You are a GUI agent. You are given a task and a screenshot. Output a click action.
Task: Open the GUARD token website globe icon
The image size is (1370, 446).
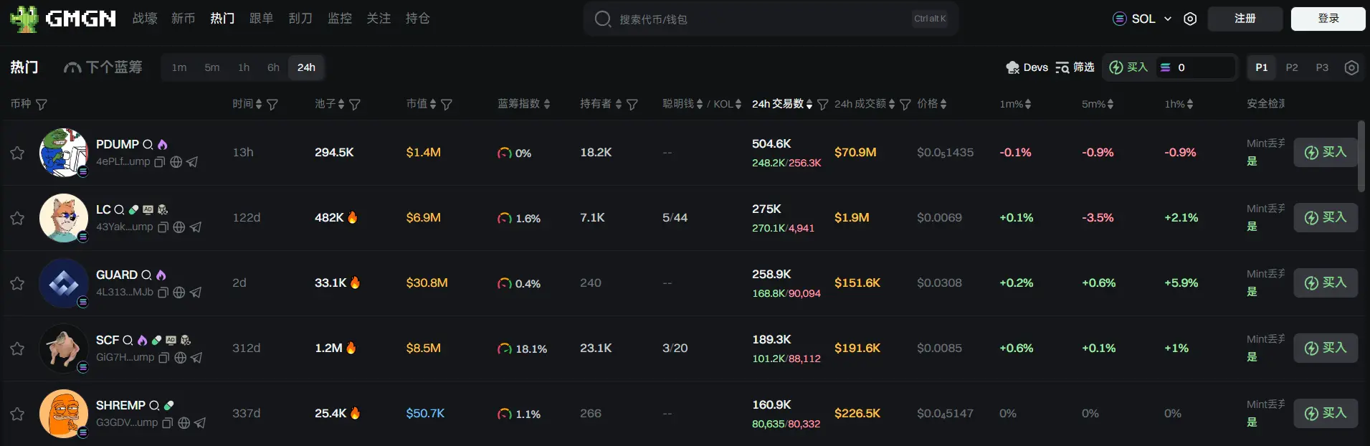179,293
